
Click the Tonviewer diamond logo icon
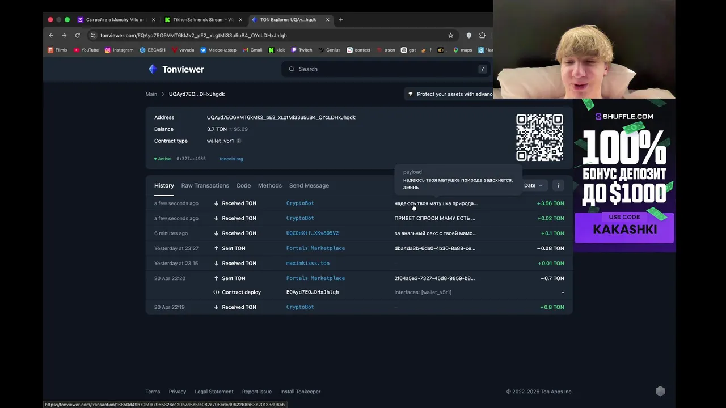(152, 69)
